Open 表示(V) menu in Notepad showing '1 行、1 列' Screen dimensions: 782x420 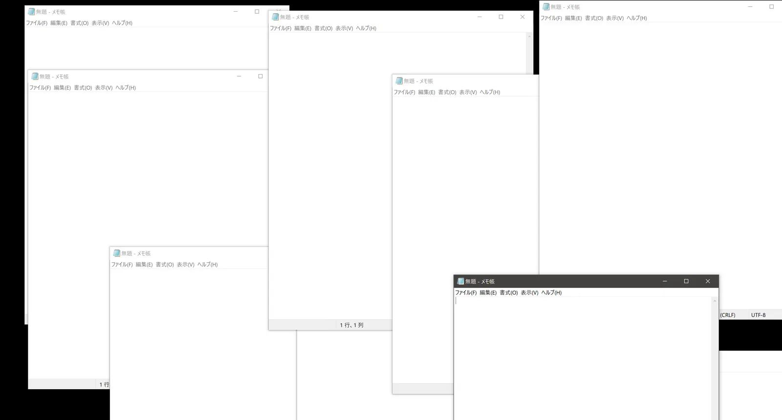344,28
